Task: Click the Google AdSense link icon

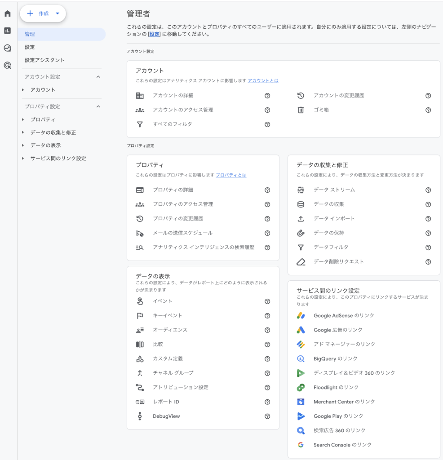Action: 301,315
